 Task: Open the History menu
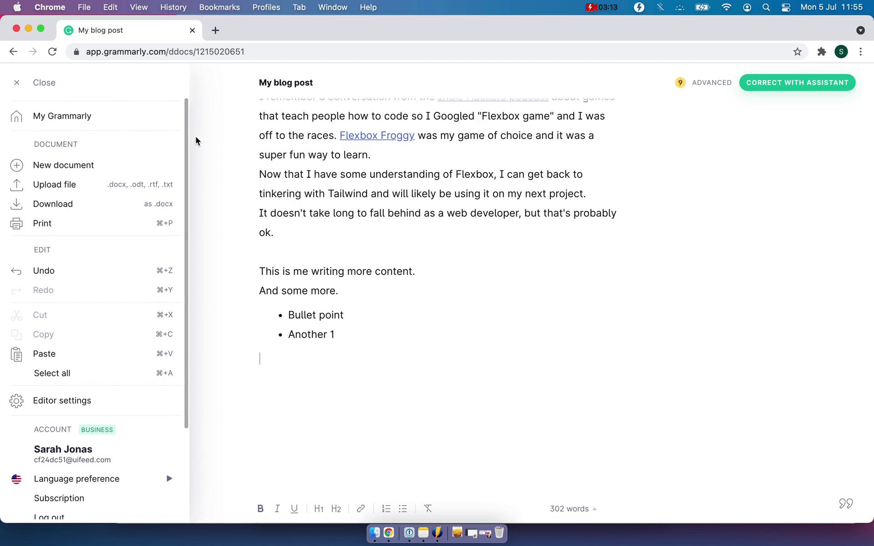(x=173, y=7)
